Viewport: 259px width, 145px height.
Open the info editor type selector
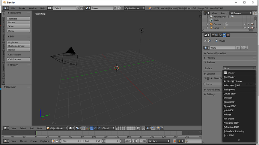(x=6, y=8)
